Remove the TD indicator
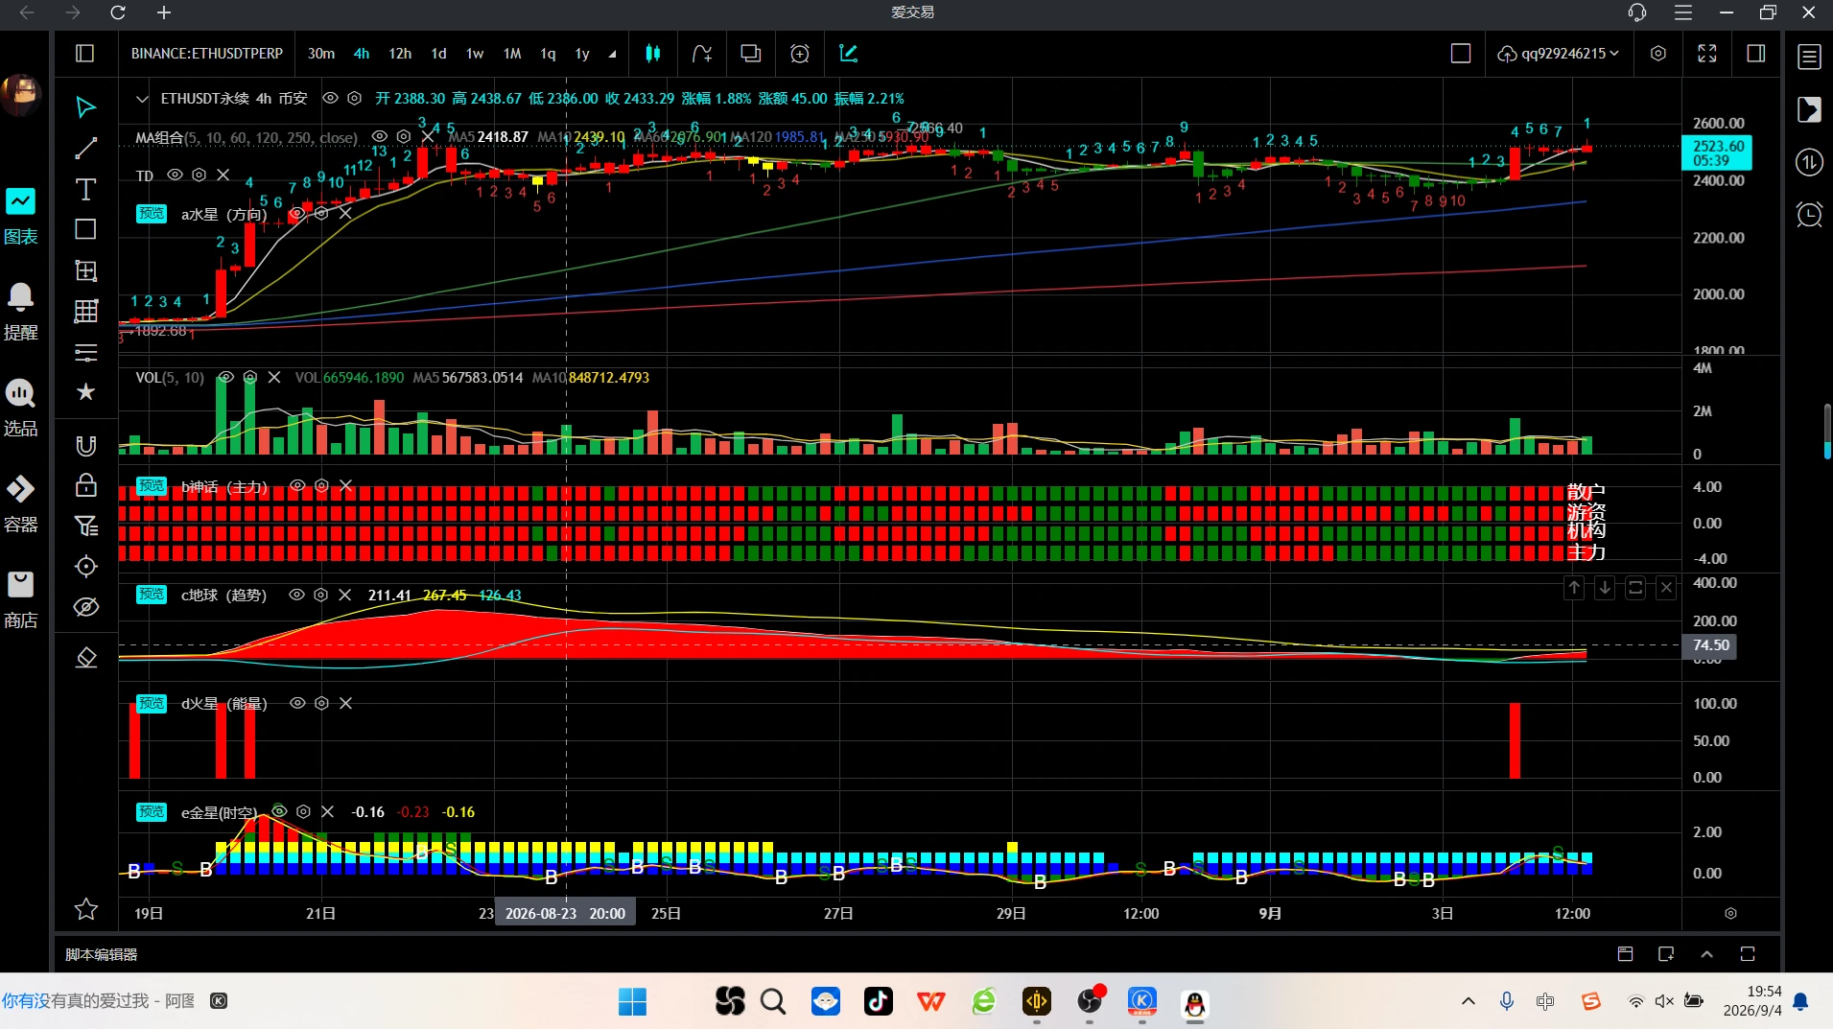The width and height of the screenshot is (1833, 1029). pos(223,175)
